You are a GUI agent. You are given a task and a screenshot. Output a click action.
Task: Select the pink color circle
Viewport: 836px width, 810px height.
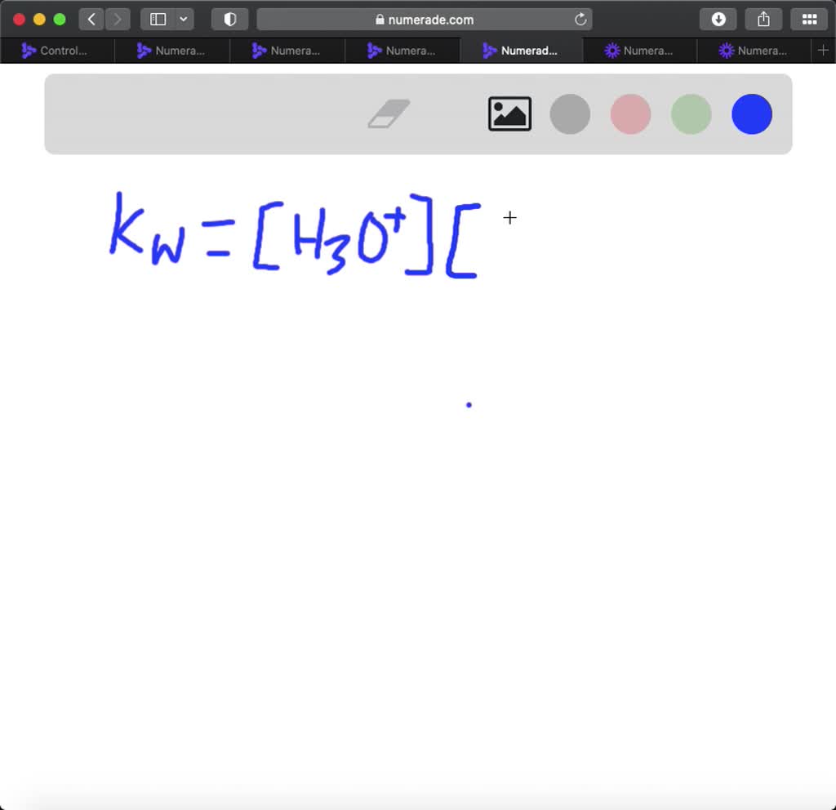pyautogui.click(x=630, y=114)
